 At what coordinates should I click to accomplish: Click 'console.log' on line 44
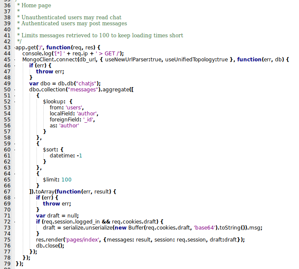pyautogui.click(x=37, y=54)
